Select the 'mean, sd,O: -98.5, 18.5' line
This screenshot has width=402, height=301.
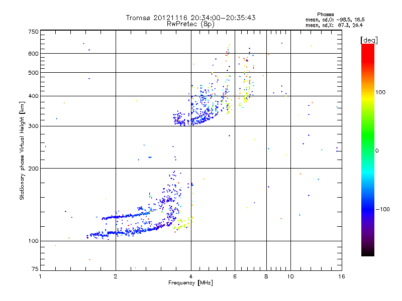(x=335, y=20)
